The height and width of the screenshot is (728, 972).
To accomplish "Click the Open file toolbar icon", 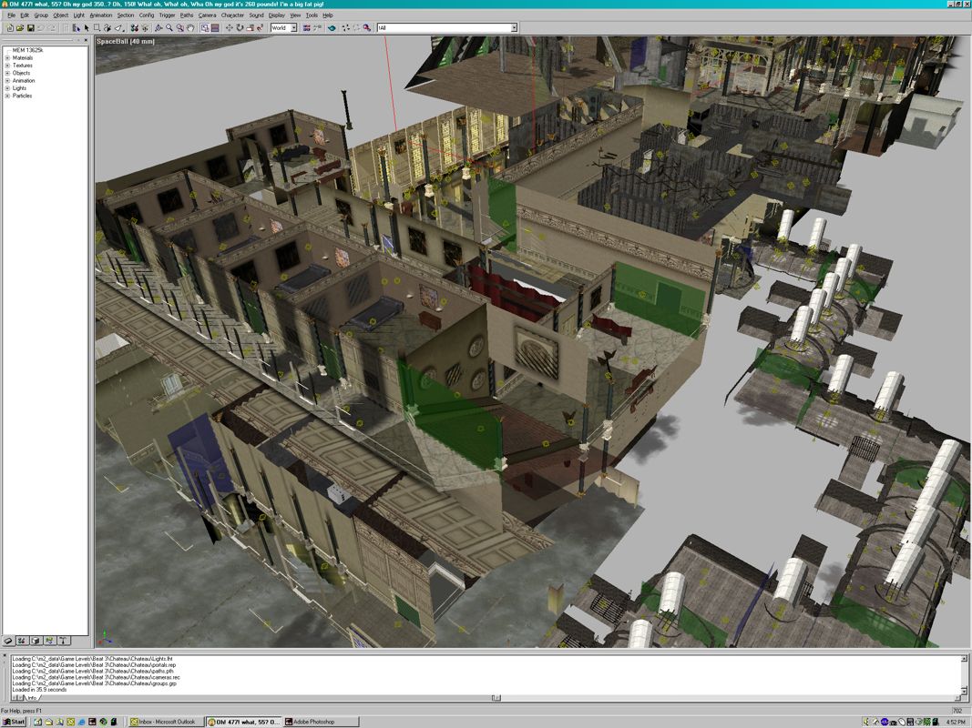I will click(x=20, y=28).
